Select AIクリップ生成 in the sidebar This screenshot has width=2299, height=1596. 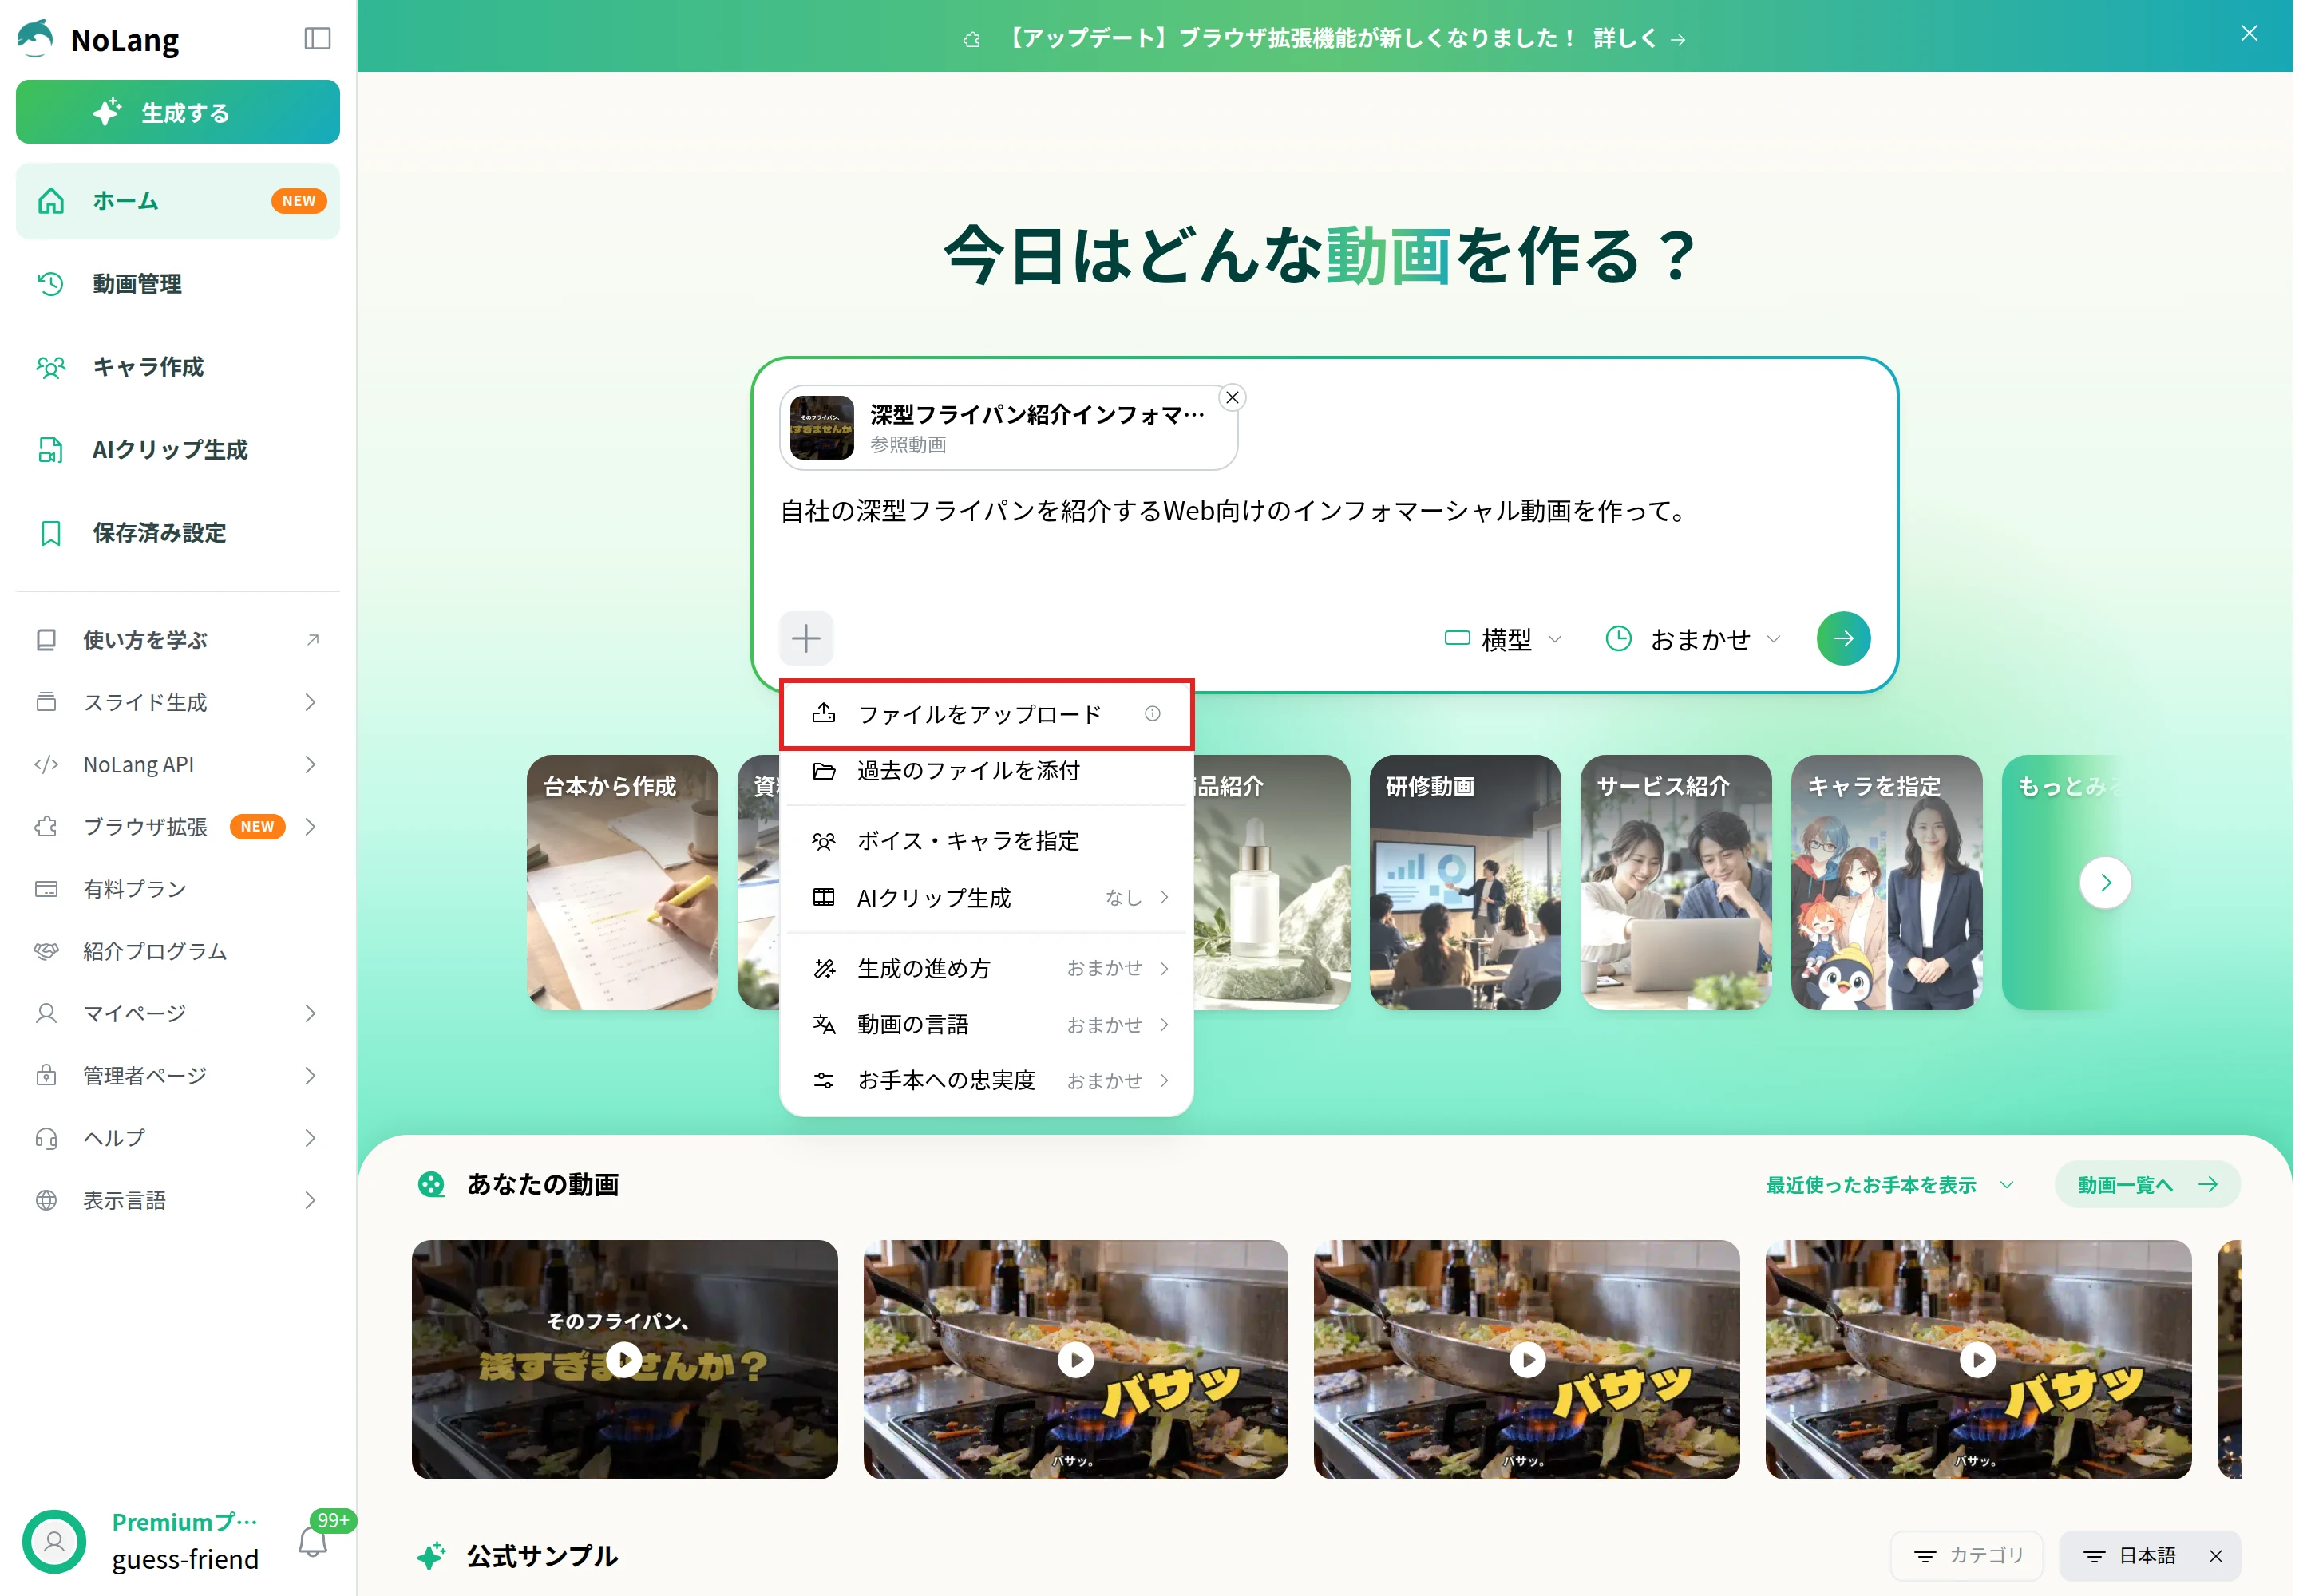point(178,450)
